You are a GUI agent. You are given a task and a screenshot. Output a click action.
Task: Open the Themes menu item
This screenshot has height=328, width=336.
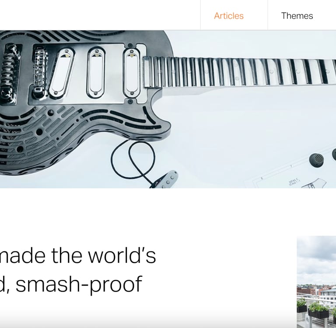click(x=297, y=16)
